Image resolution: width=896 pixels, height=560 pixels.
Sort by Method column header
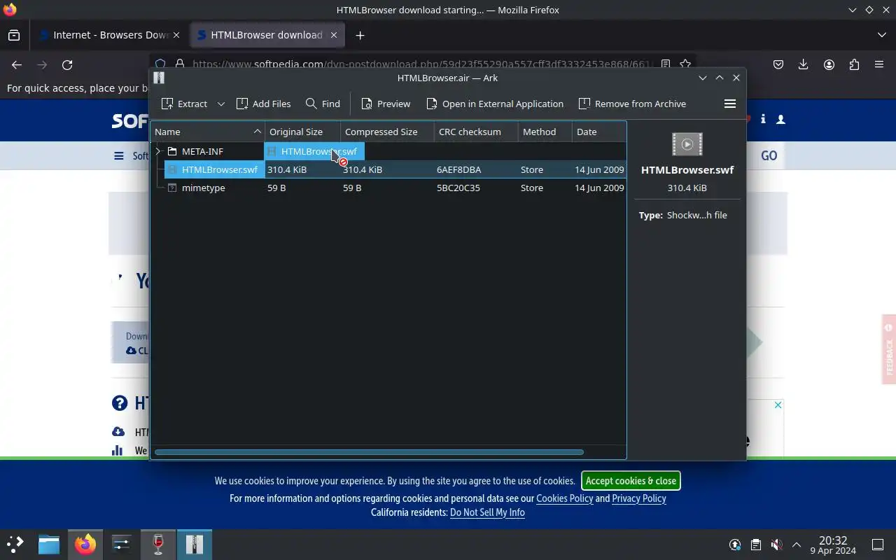(x=545, y=132)
